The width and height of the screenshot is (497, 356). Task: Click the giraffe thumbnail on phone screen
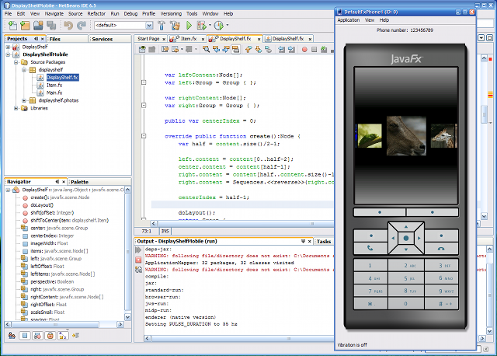(x=443, y=136)
